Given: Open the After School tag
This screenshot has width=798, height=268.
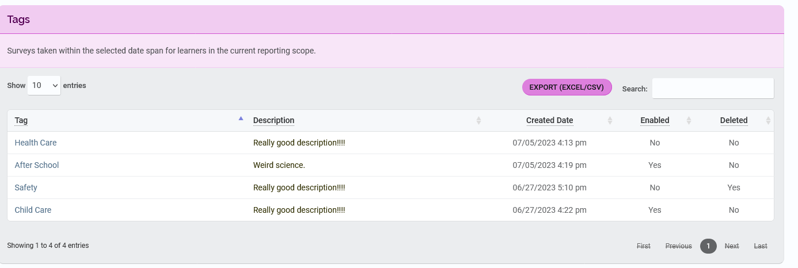Looking at the screenshot, I should point(37,165).
